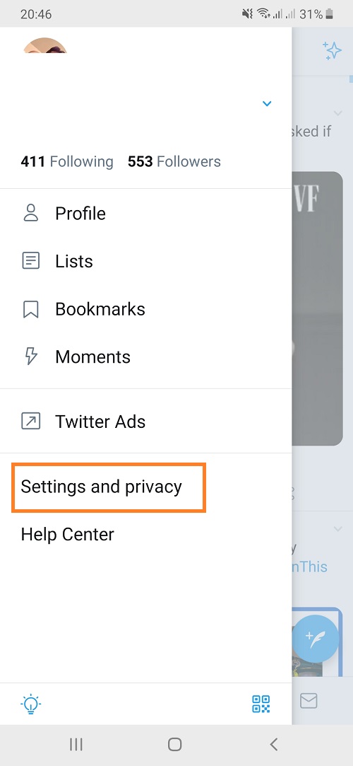Tap the Android back navigation button
Image resolution: width=353 pixels, height=766 pixels.
point(274,745)
